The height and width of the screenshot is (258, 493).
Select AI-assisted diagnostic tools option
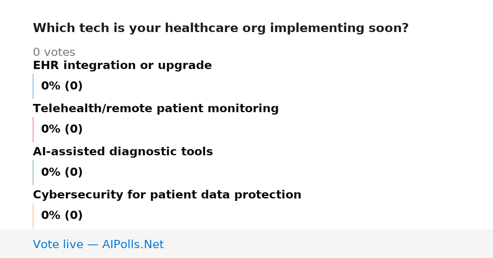[x=123, y=152]
